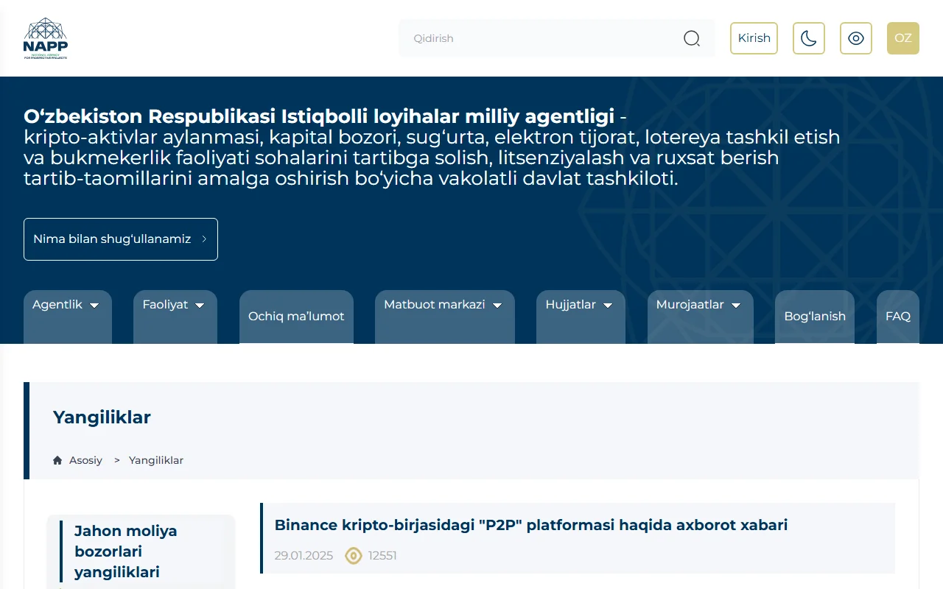Open the OZ language selector

point(903,38)
